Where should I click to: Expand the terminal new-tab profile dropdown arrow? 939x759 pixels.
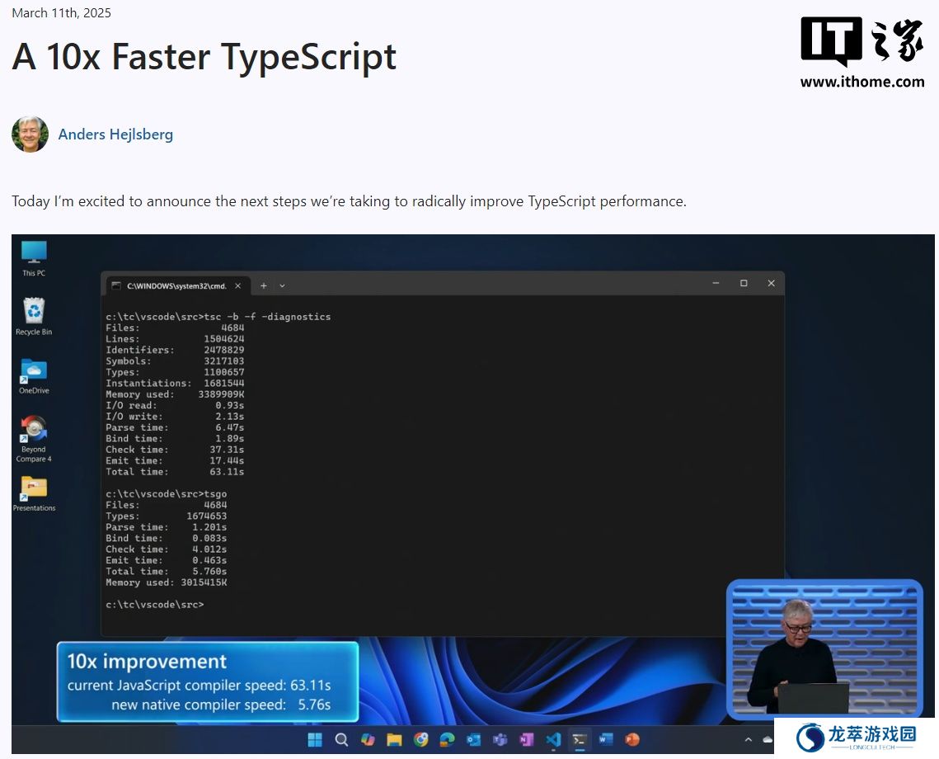(282, 285)
